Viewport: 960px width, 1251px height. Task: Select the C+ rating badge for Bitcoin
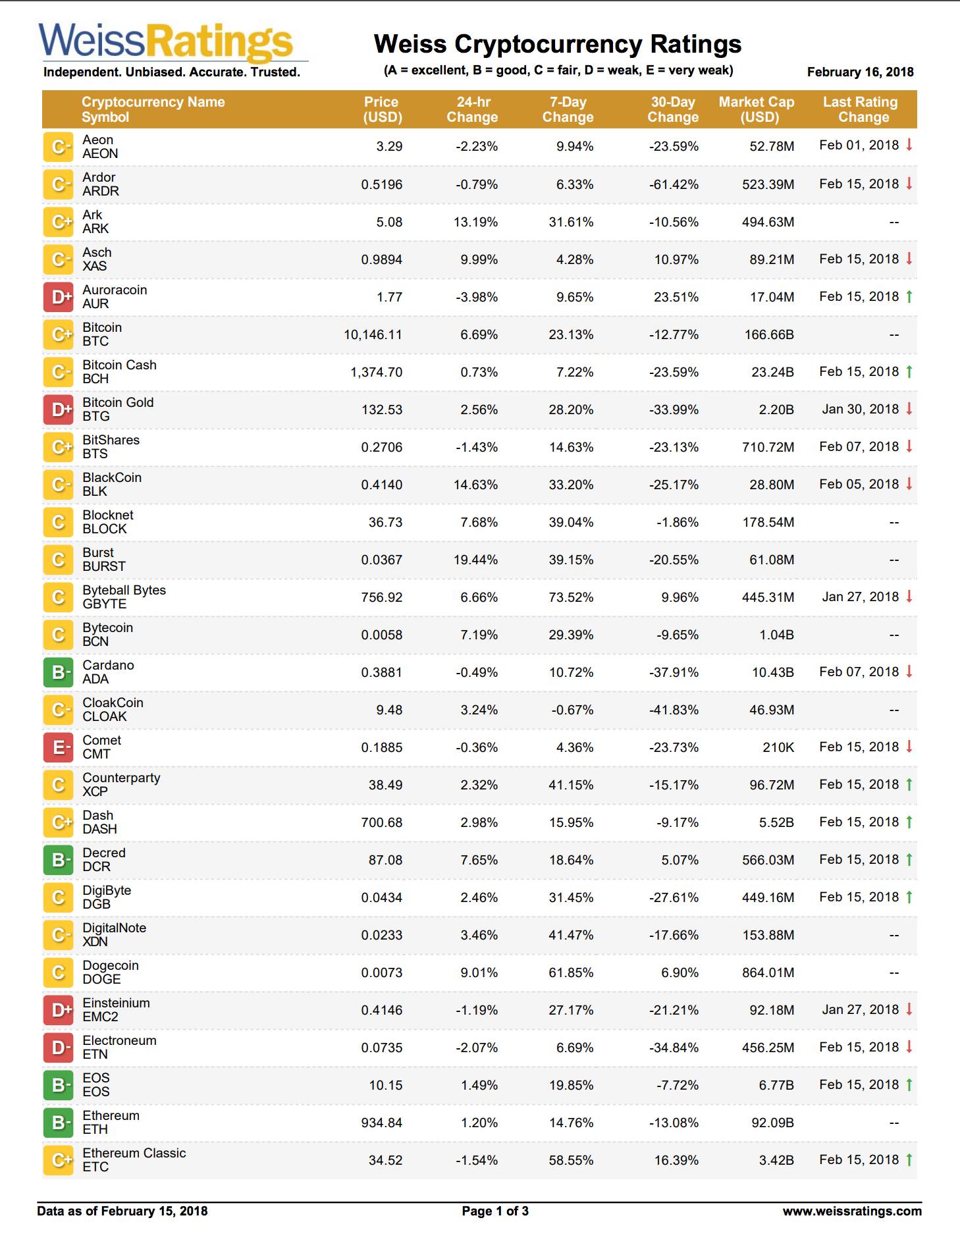pos(58,334)
